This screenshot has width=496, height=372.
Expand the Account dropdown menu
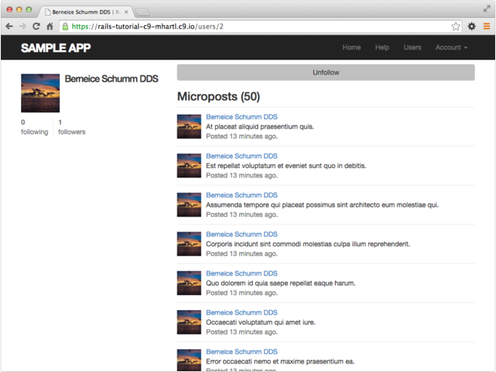451,47
